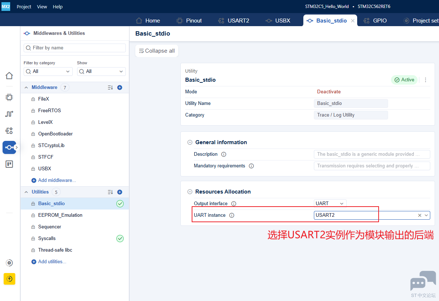
Task: Open the View menu
Action: (x=42, y=7)
